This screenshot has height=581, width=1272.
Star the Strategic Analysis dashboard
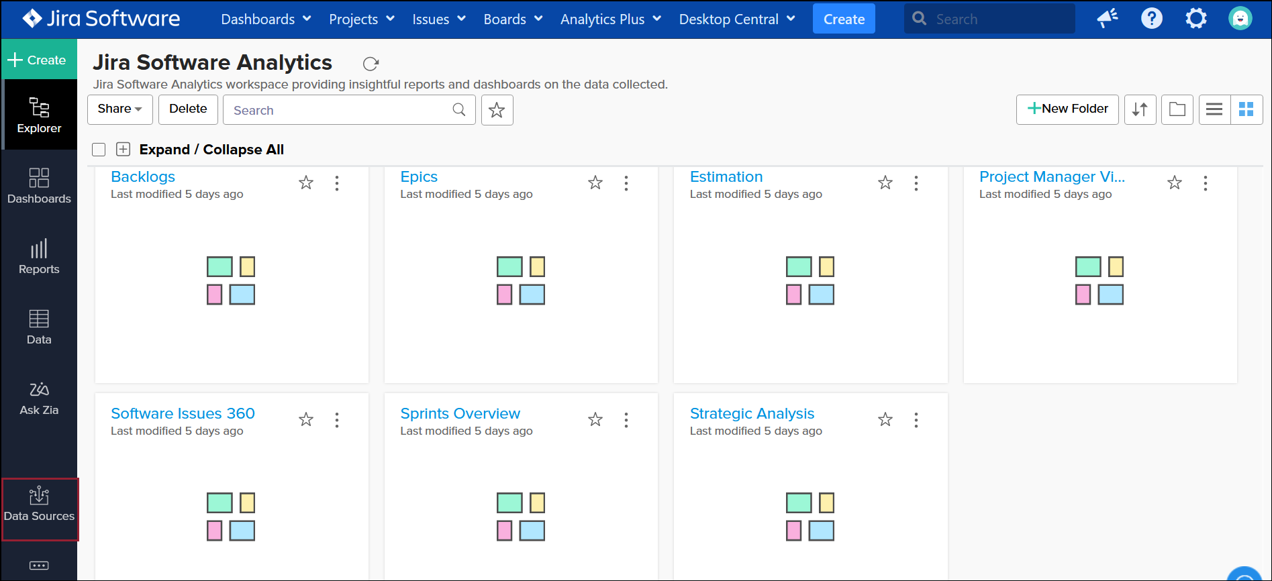[x=885, y=419]
